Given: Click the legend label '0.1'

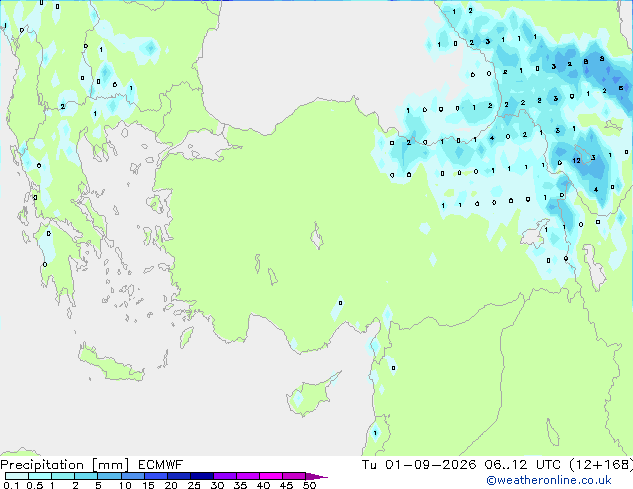Looking at the screenshot, I should [x=11, y=485].
